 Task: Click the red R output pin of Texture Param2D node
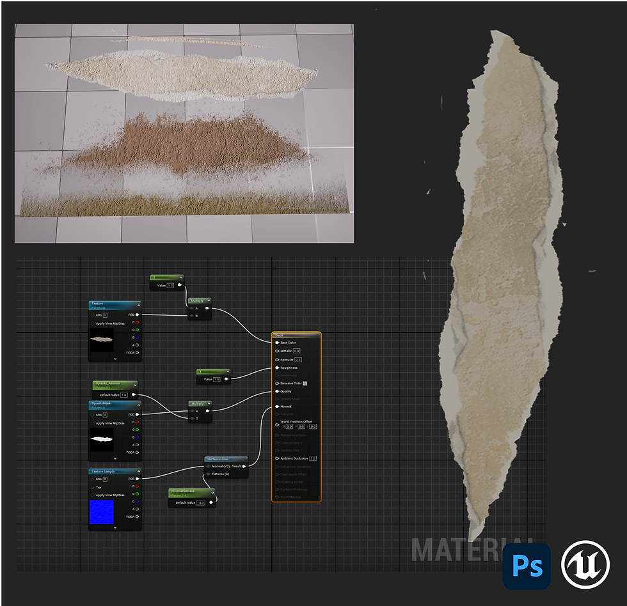pos(137,322)
